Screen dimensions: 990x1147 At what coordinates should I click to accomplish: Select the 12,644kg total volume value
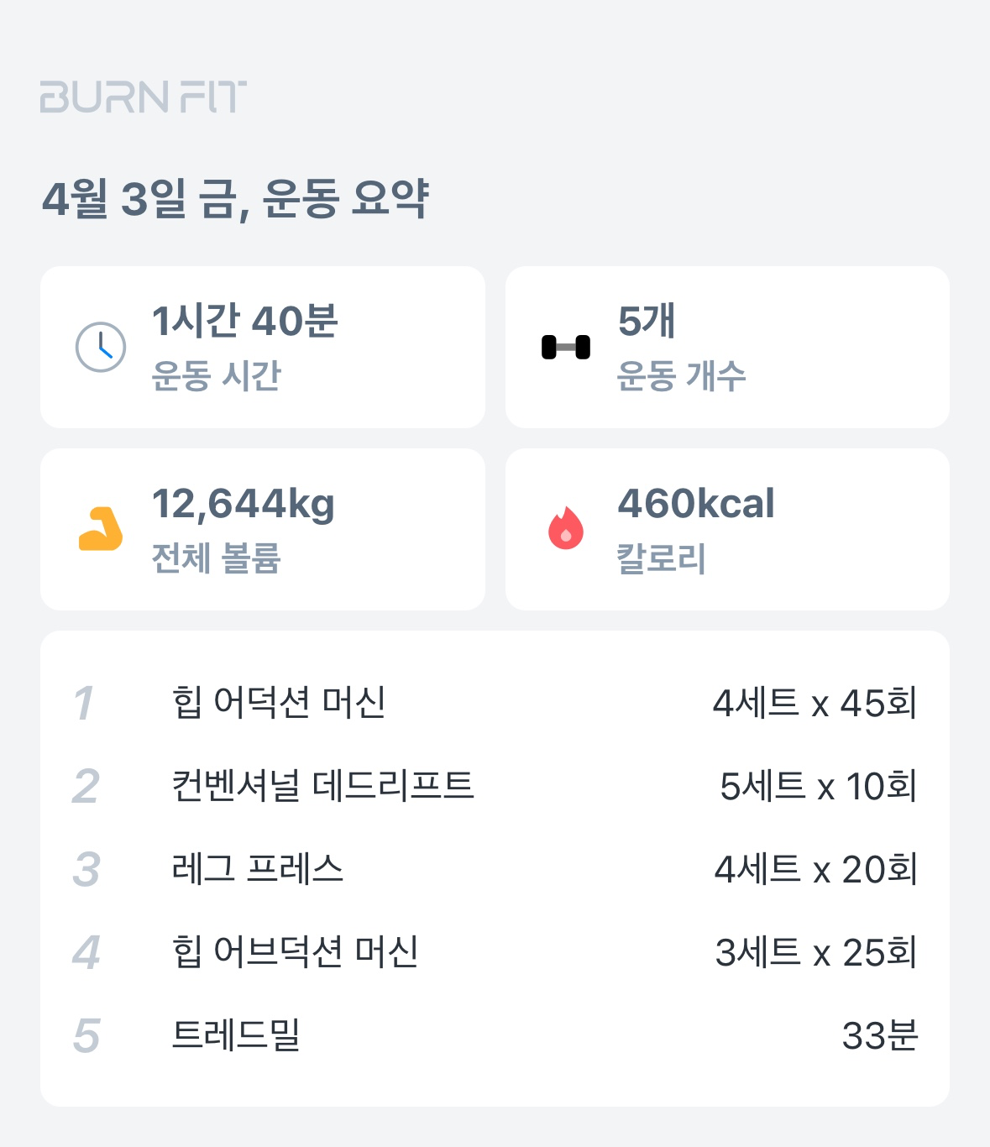244,504
